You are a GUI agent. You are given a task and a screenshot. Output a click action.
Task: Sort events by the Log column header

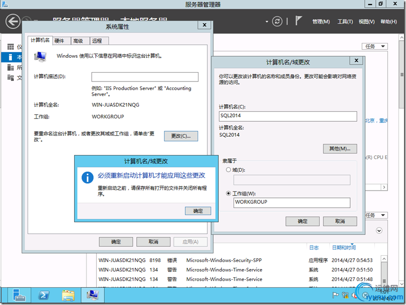(314, 248)
